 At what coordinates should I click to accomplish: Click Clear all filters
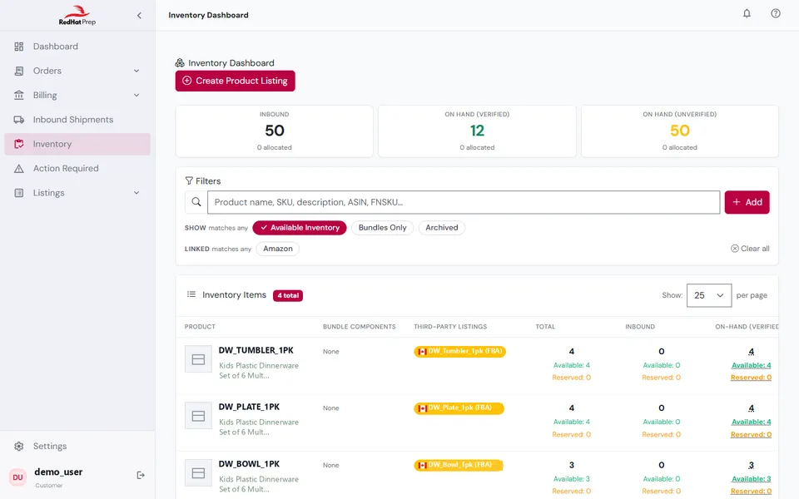(x=750, y=249)
